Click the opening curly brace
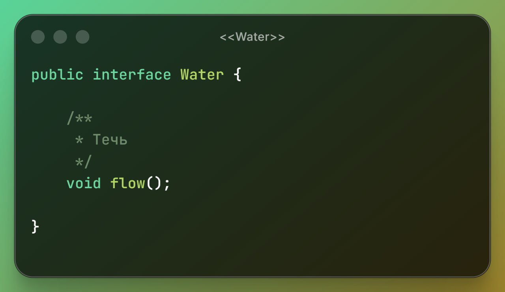This screenshot has height=292, width=505. 237,75
